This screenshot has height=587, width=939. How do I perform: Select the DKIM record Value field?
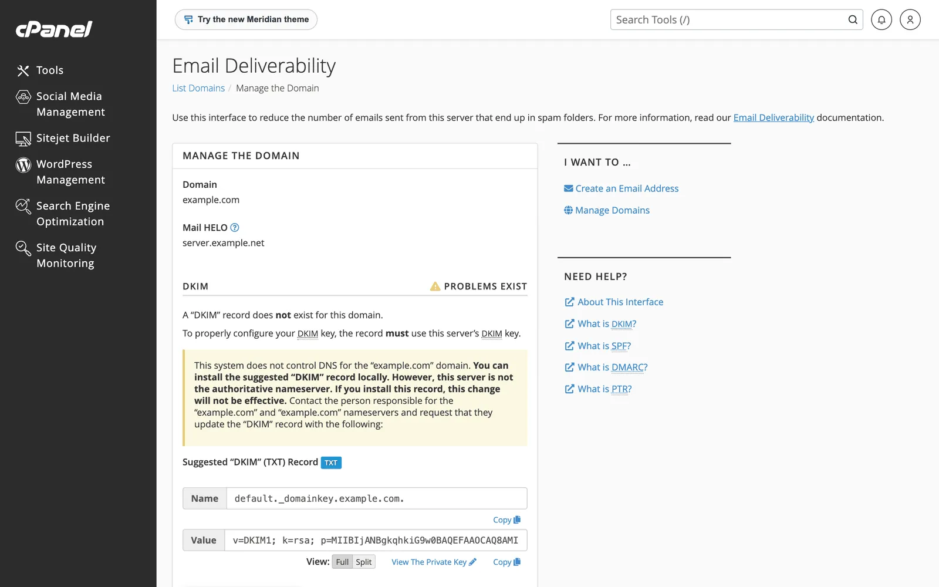click(376, 540)
